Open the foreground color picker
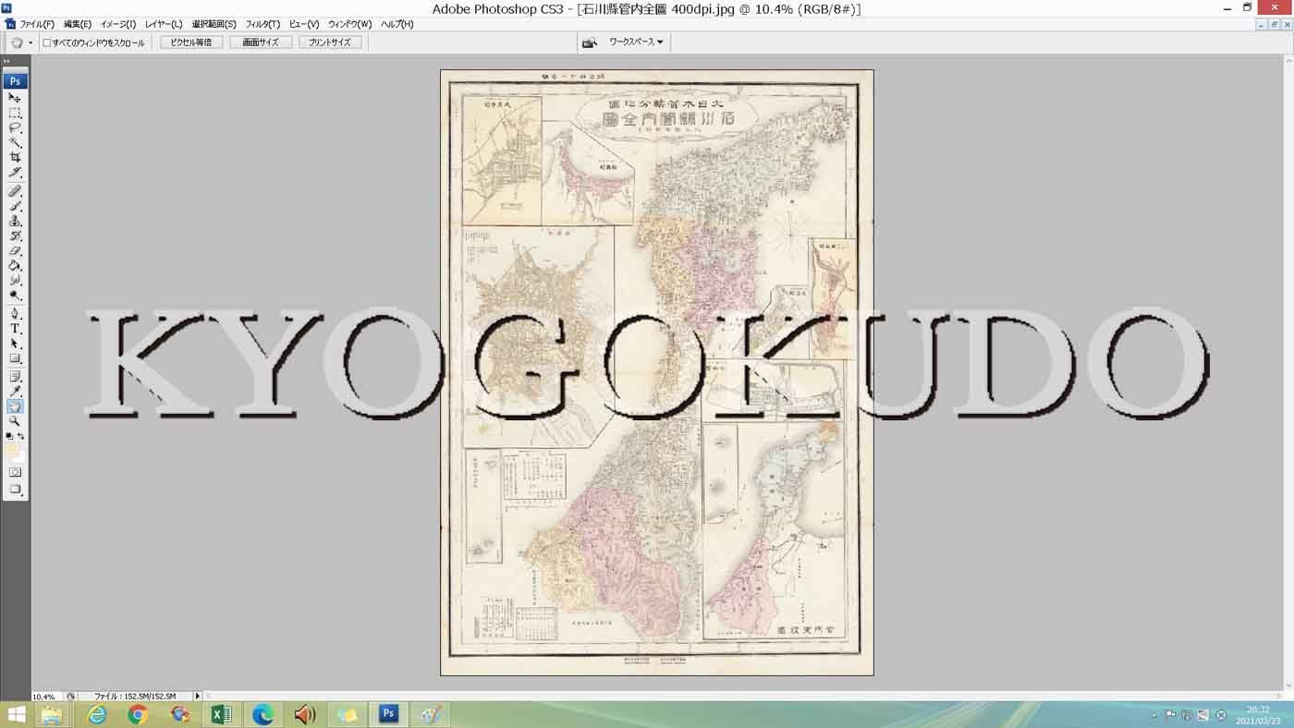The width and height of the screenshot is (1294, 728). pyautogui.click(x=12, y=449)
